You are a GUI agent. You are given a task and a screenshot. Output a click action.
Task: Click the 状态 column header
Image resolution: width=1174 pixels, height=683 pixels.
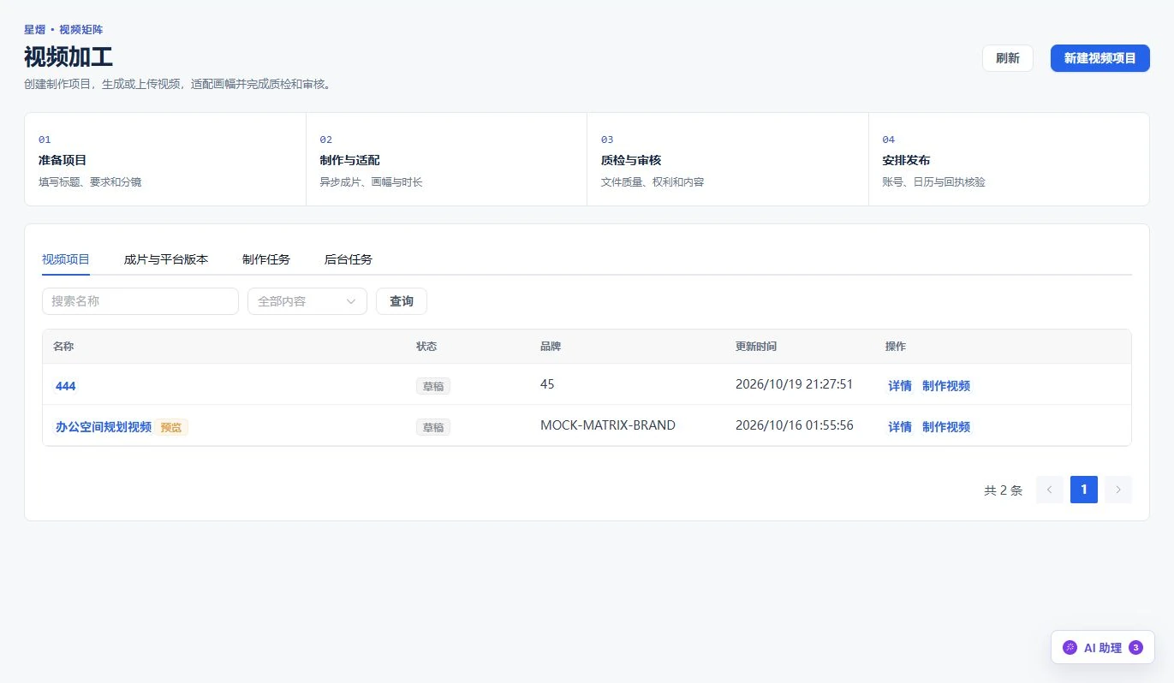(x=426, y=347)
